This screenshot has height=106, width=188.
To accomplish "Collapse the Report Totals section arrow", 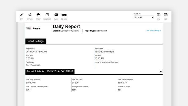I will 161,71.
